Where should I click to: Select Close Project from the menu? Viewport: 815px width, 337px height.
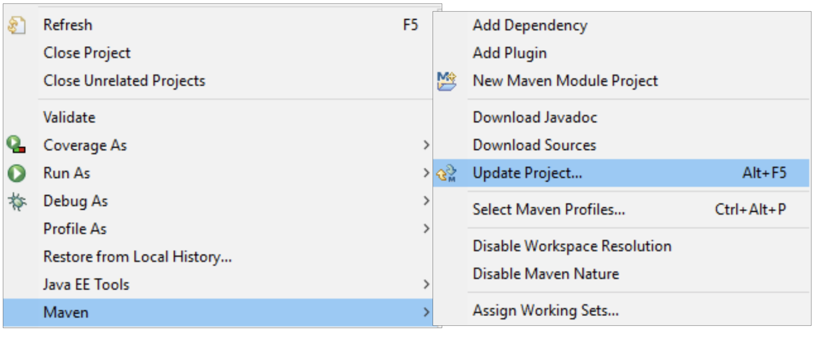click(x=87, y=53)
